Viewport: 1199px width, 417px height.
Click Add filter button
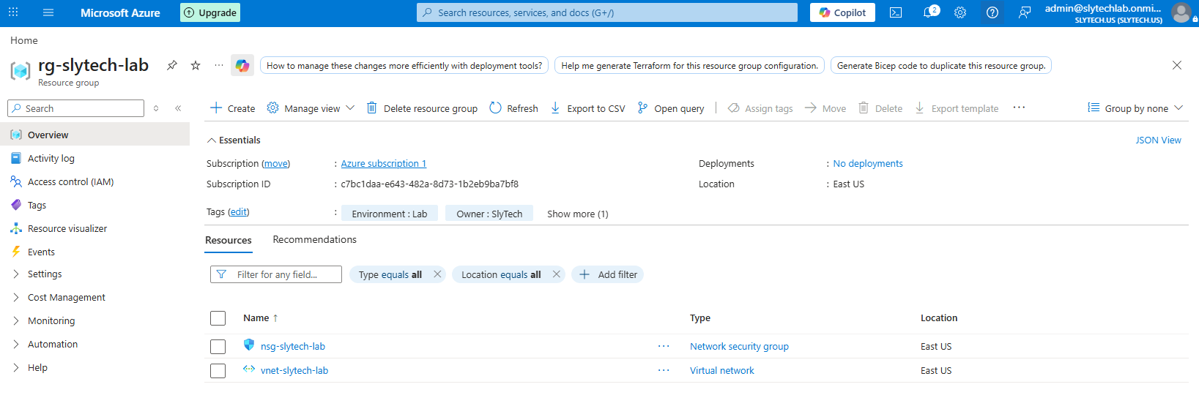coord(608,274)
